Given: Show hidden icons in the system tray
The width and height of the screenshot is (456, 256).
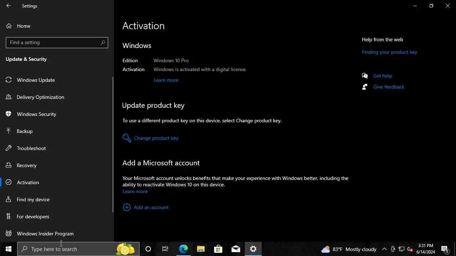Looking at the screenshot, I should coord(384,249).
